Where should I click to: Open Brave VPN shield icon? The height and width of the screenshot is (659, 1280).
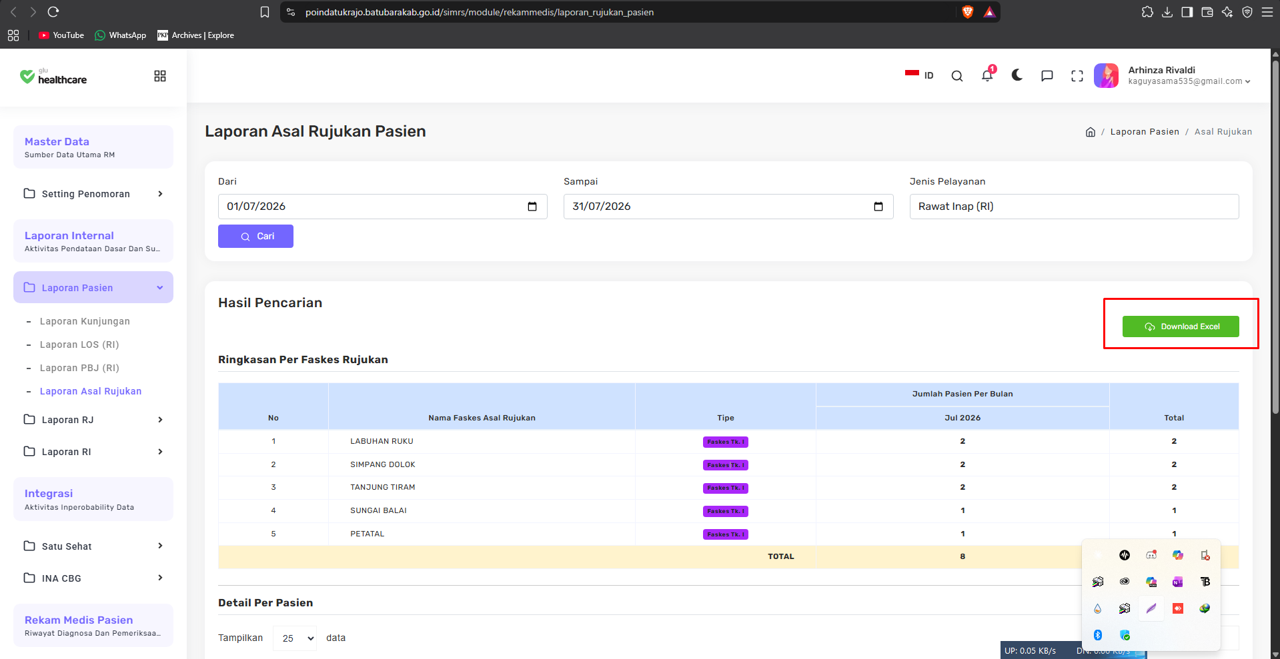tap(1247, 12)
